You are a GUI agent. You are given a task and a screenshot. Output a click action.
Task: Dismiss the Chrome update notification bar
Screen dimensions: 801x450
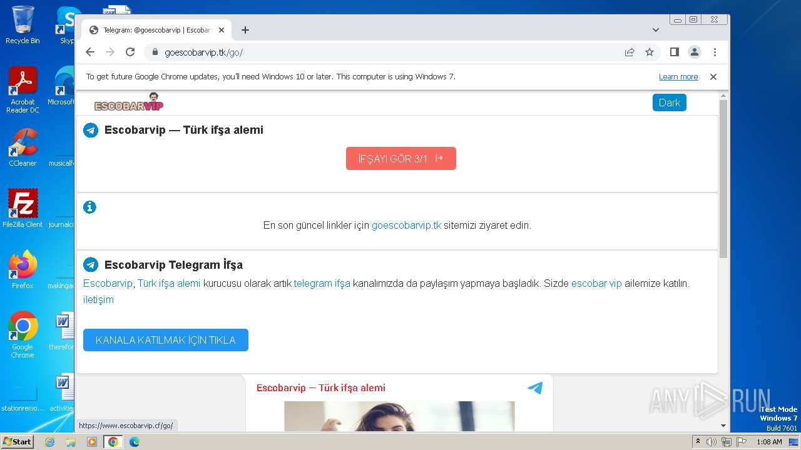tap(713, 77)
